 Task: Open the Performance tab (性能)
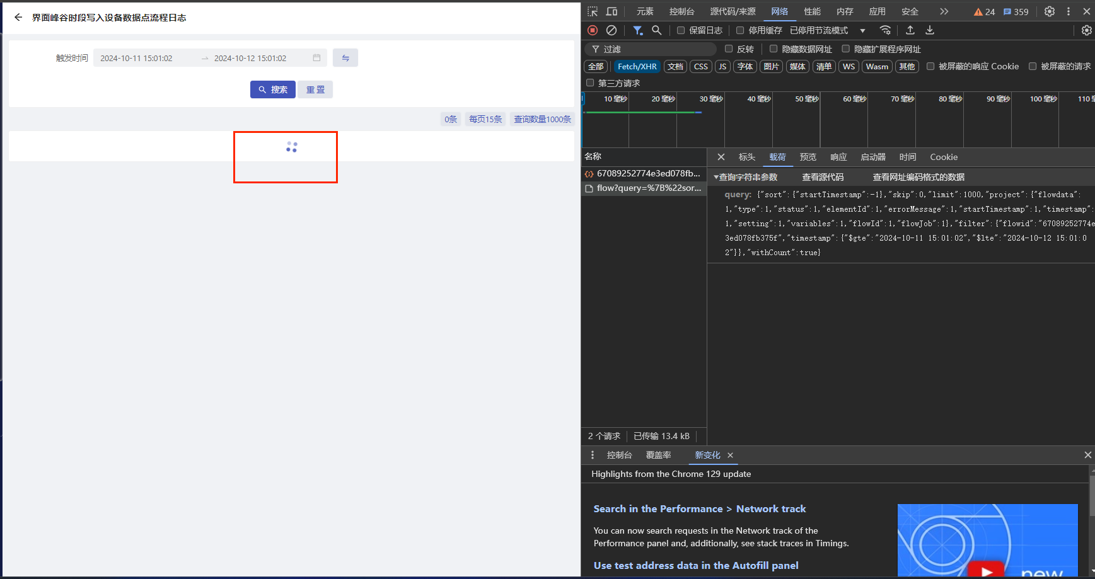[812, 11]
